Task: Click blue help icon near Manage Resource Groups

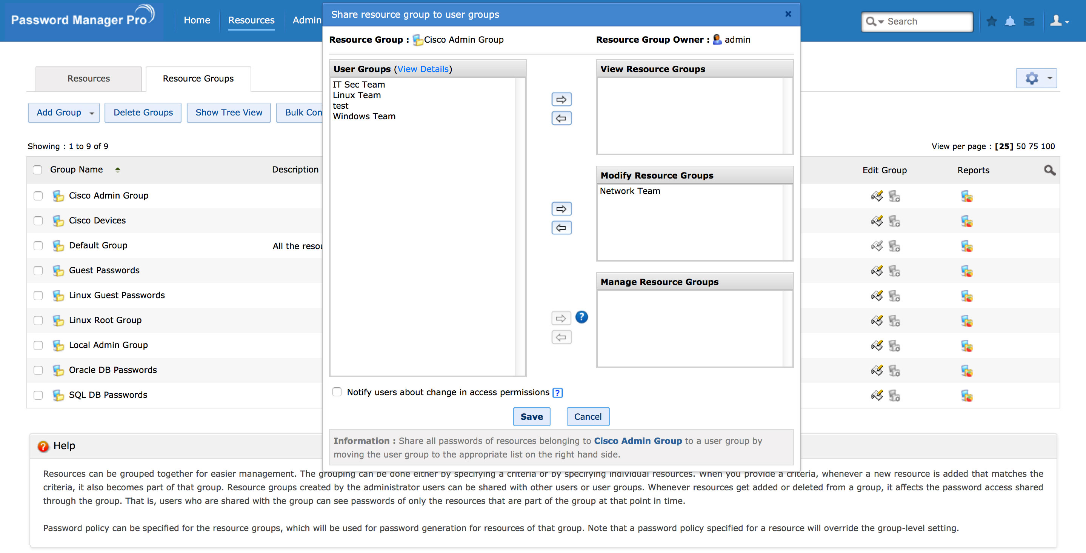Action: click(581, 317)
